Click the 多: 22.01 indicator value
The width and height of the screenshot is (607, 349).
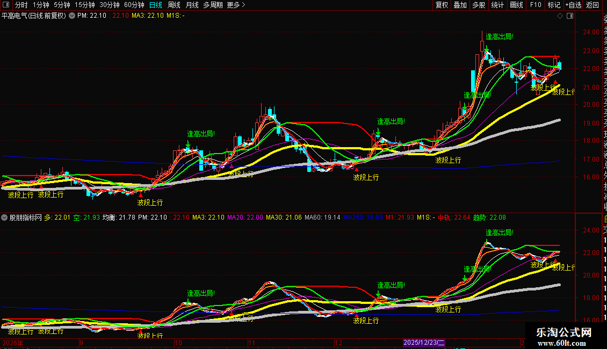pos(57,217)
